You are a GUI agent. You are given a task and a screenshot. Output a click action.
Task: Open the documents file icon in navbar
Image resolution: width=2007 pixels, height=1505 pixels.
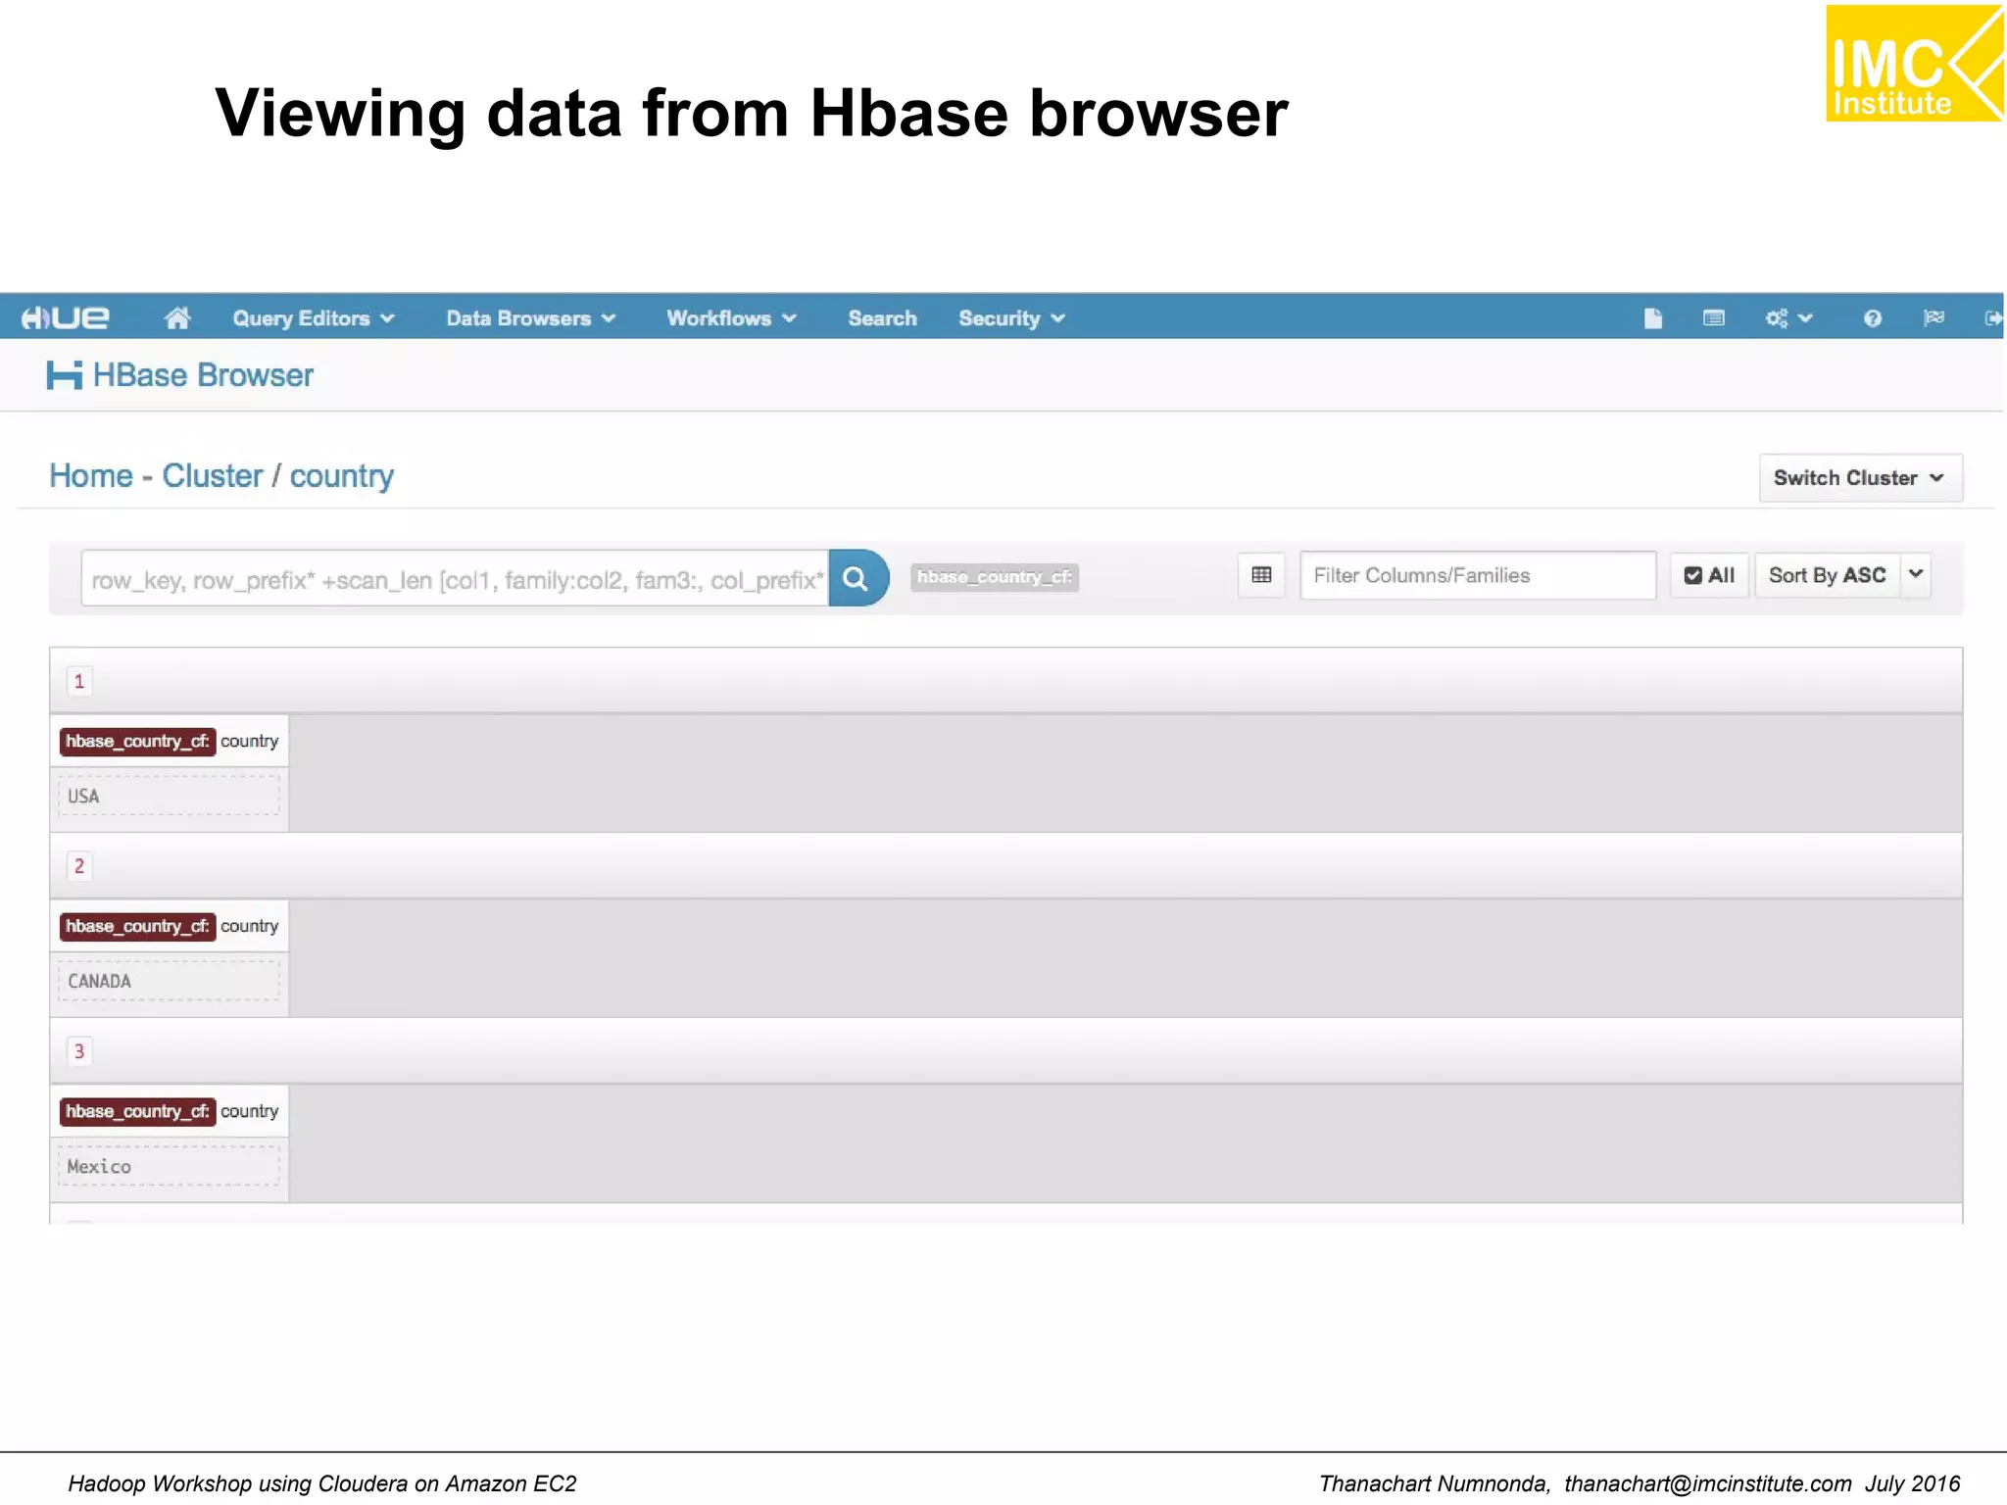[1653, 317]
